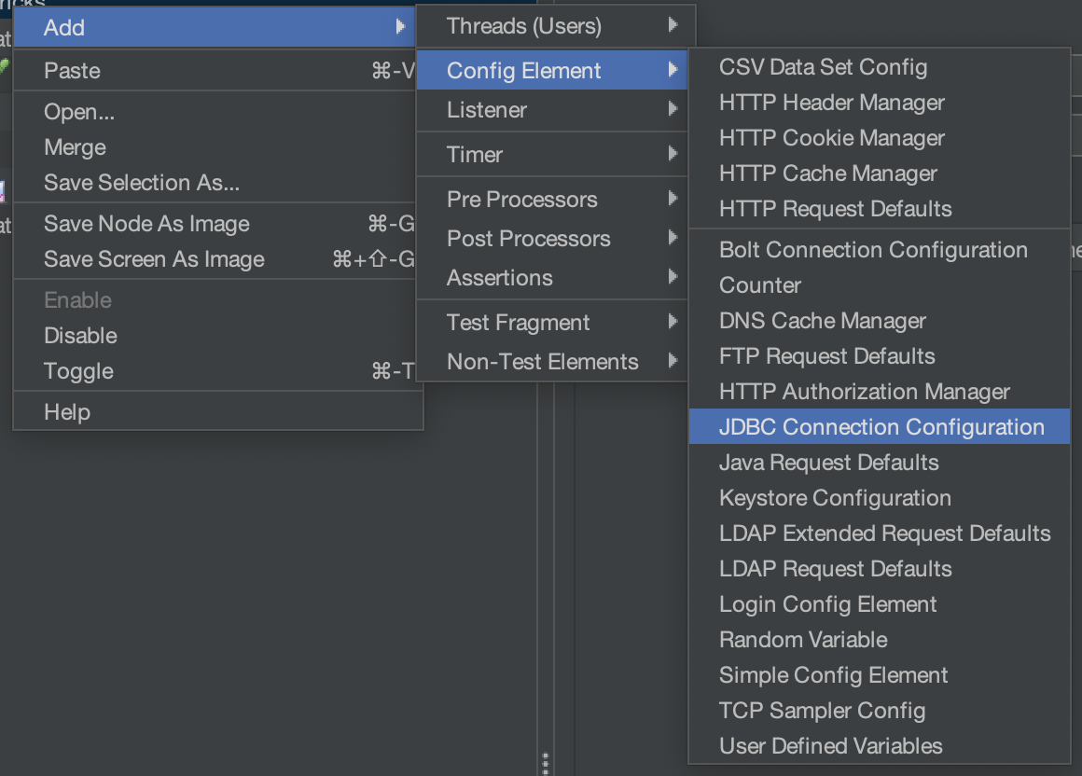Select Random Variable config element

tap(880, 640)
